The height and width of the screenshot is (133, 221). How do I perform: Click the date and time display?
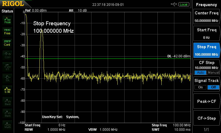point(108,5)
